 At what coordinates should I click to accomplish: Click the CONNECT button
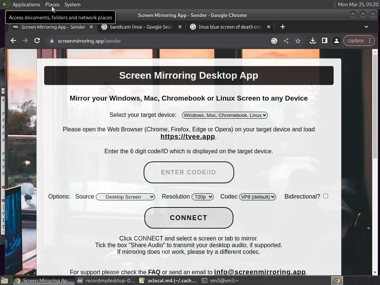point(189,217)
